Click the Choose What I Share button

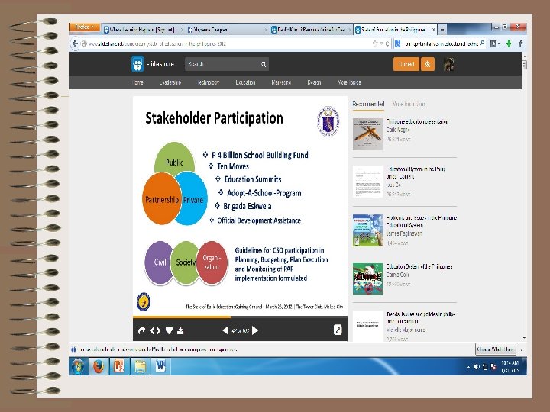tap(496, 349)
